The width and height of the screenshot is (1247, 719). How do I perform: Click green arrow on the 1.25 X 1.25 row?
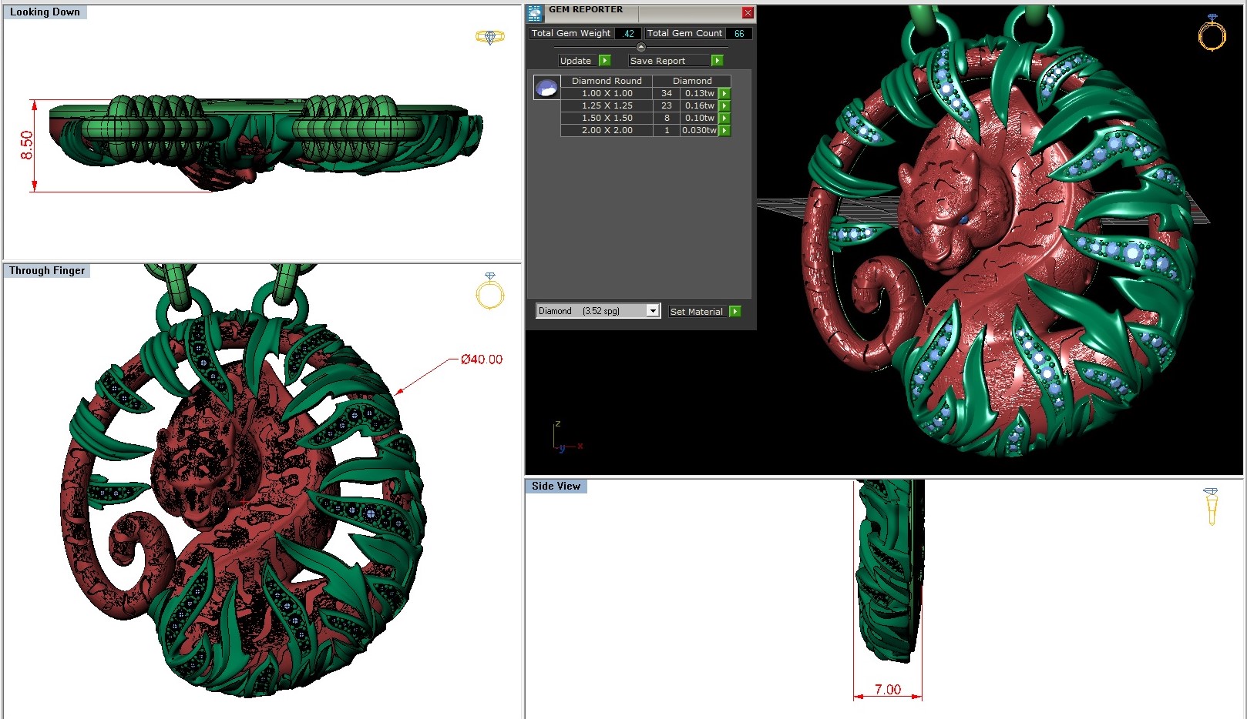724,105
